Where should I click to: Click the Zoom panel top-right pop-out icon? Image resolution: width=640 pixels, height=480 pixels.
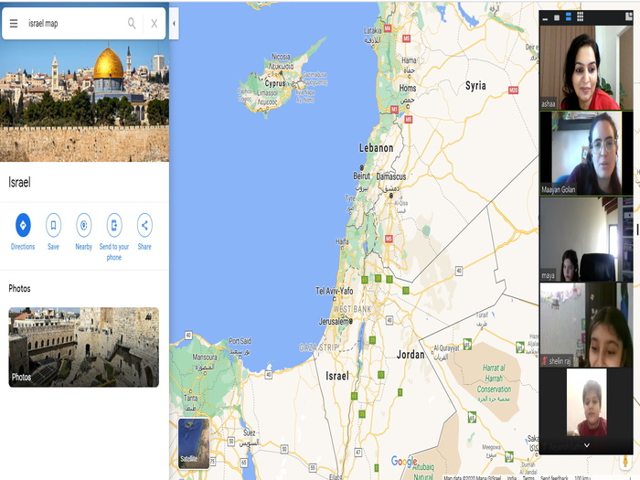click(629, 16)
